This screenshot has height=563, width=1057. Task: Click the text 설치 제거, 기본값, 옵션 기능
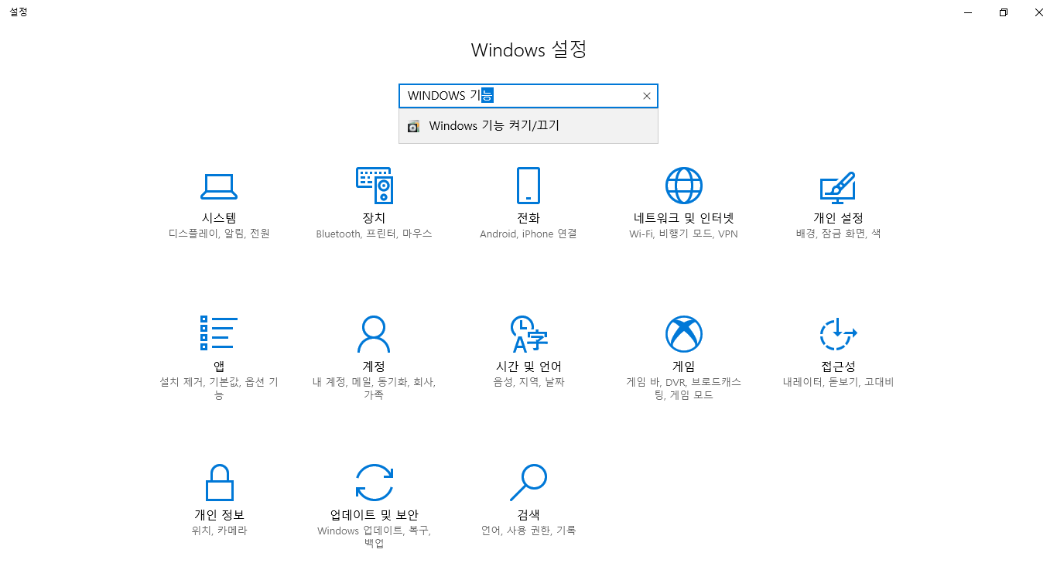(219, 388)
